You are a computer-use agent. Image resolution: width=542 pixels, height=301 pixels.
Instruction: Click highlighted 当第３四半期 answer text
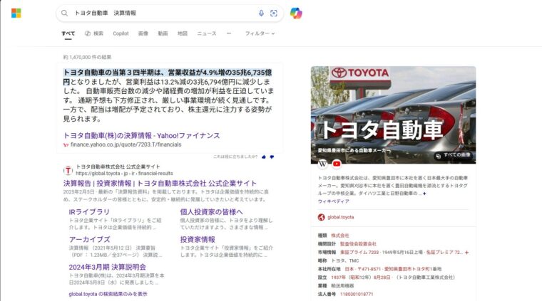(168, 77)
